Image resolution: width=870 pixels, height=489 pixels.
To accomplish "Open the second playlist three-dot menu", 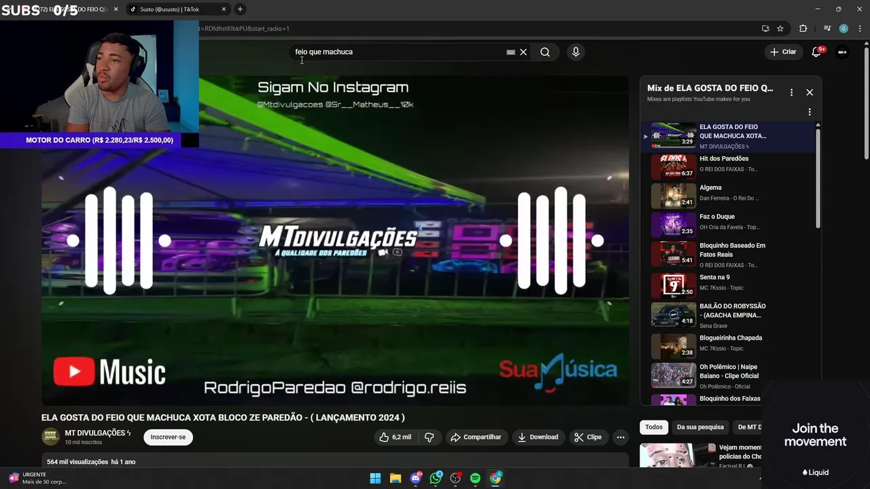I will click(x=810, y=112).
